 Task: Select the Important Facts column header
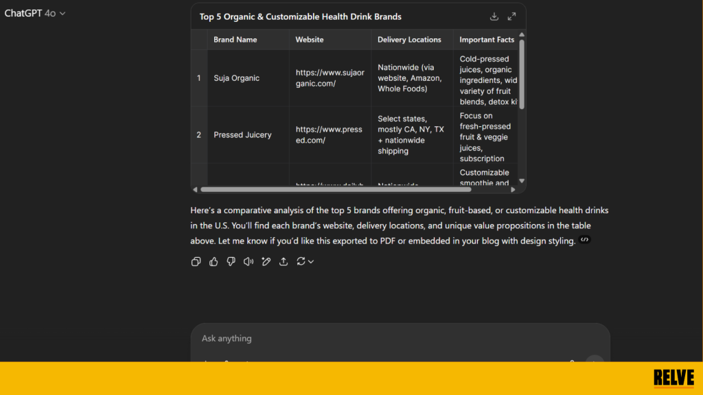(485, 39)
